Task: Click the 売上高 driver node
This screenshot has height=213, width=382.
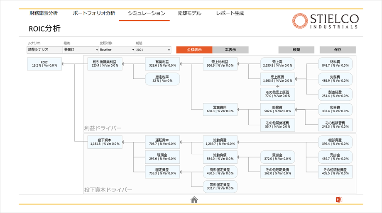Action: pos(277,63)
